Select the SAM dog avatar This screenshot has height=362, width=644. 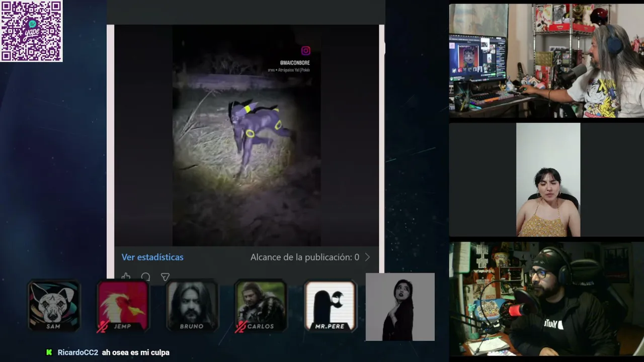pos(54,306)
